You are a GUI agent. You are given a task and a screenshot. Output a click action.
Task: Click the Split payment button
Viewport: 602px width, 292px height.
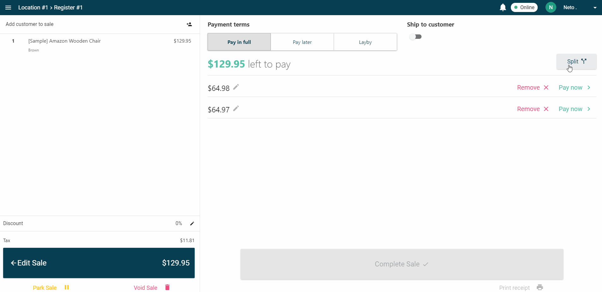[576, 61]
